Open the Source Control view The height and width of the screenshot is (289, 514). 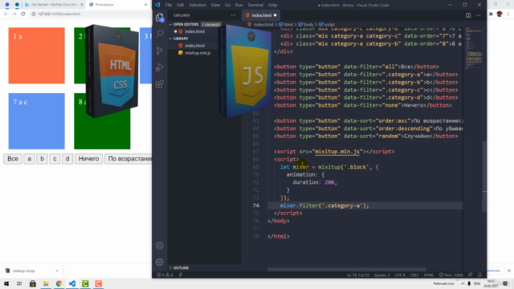tap(160, 50)
